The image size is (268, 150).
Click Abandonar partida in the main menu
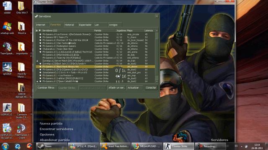55,140
